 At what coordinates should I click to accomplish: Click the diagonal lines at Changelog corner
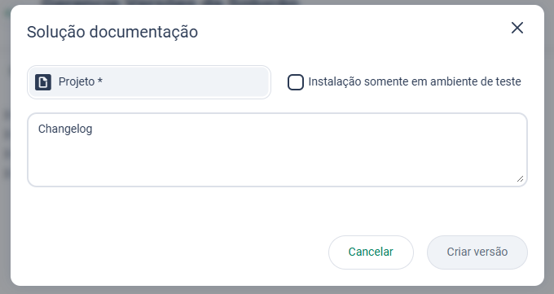[520, 179]
